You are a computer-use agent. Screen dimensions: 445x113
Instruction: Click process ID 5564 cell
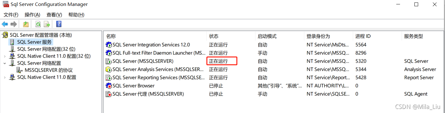coord(361,45)
